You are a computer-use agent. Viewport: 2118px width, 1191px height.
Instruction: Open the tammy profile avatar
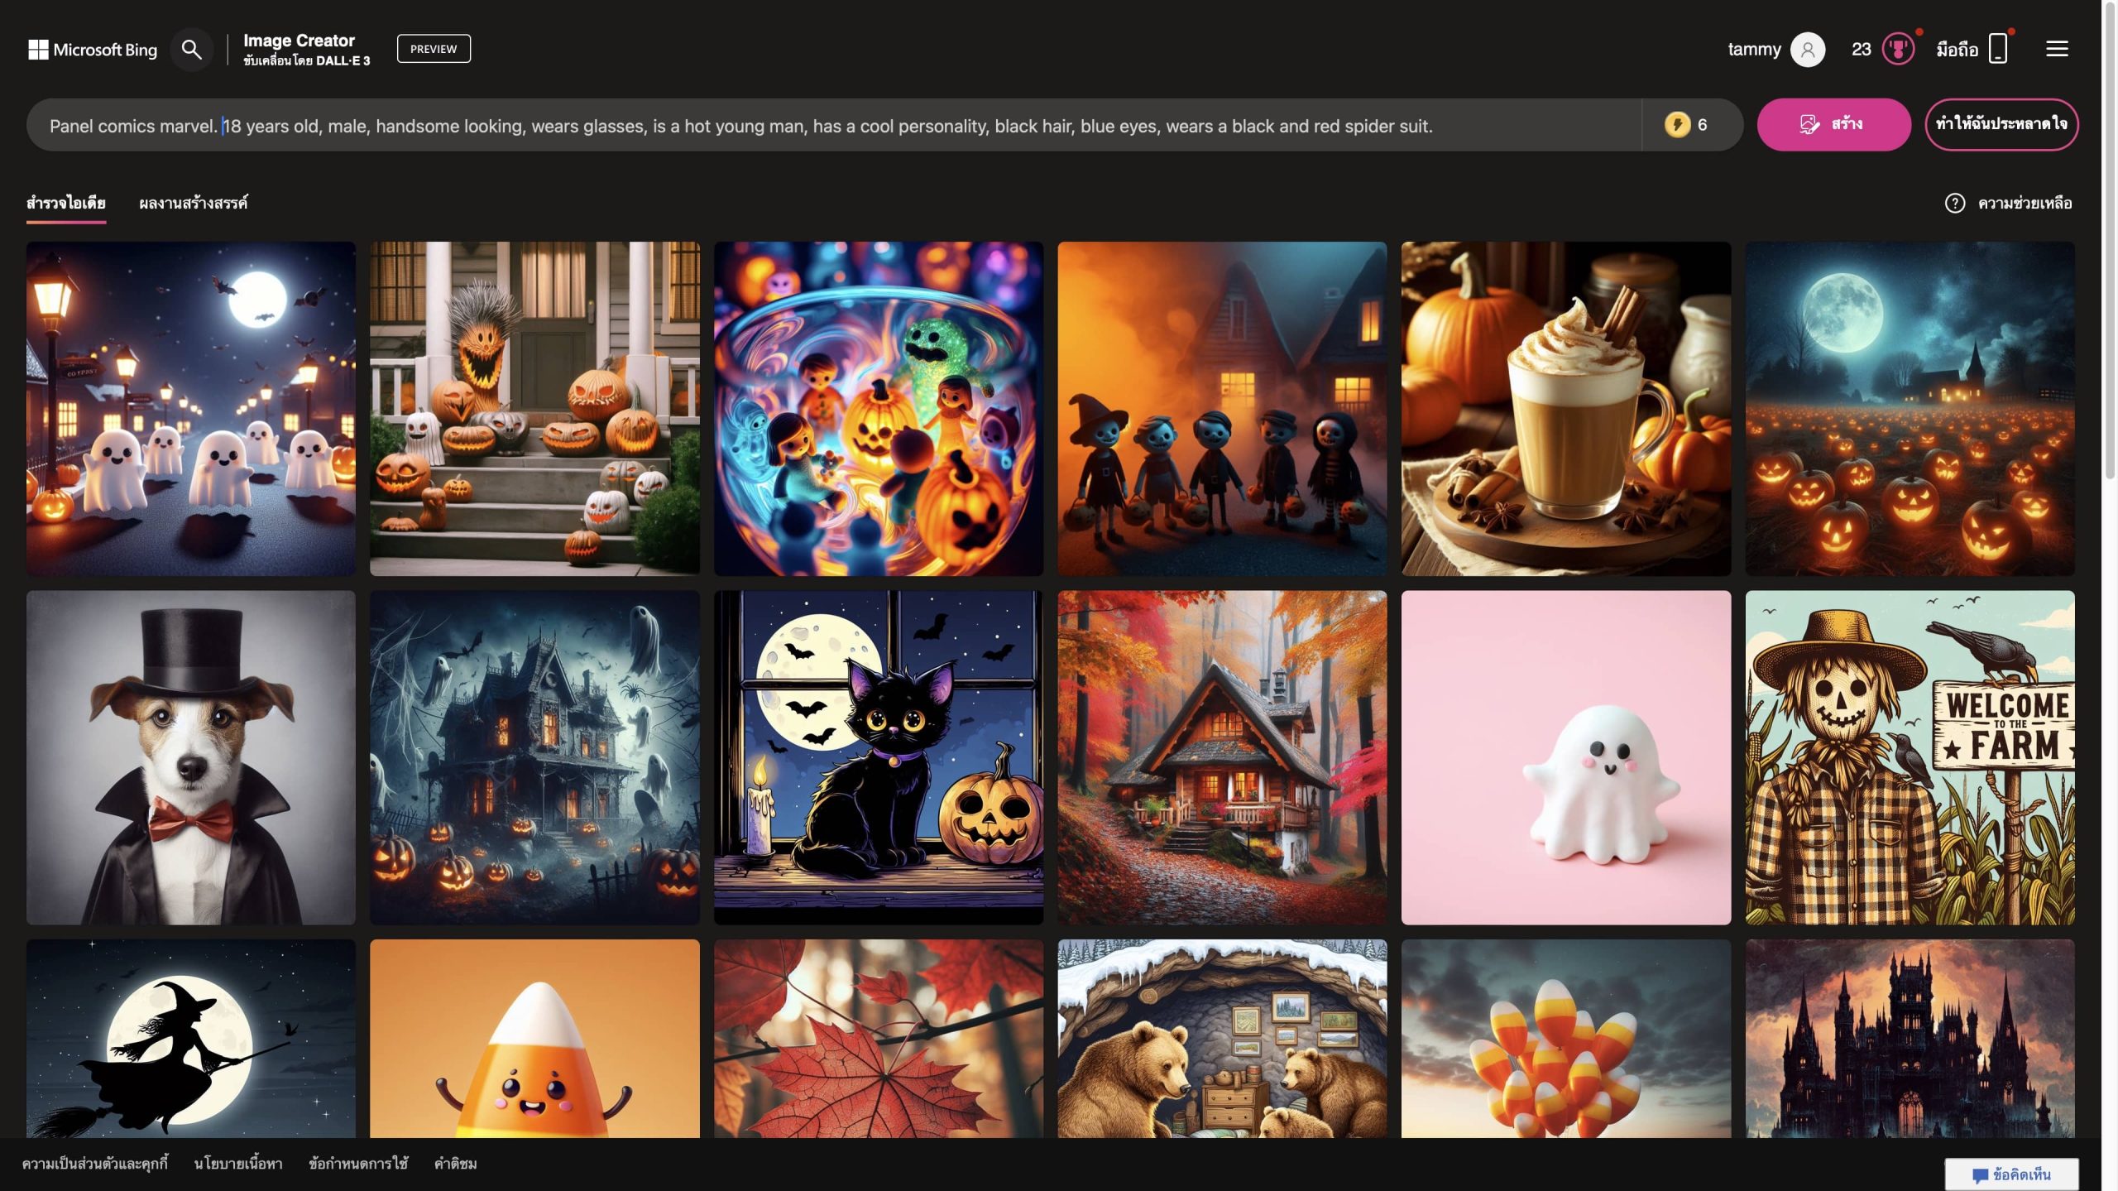point(1807,50)
